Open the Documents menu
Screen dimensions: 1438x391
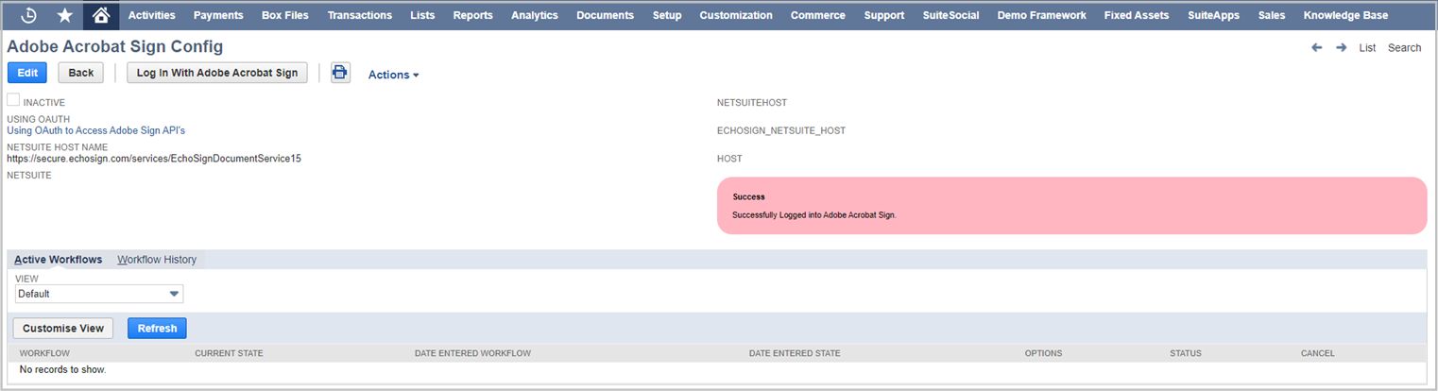pos(605,15)
